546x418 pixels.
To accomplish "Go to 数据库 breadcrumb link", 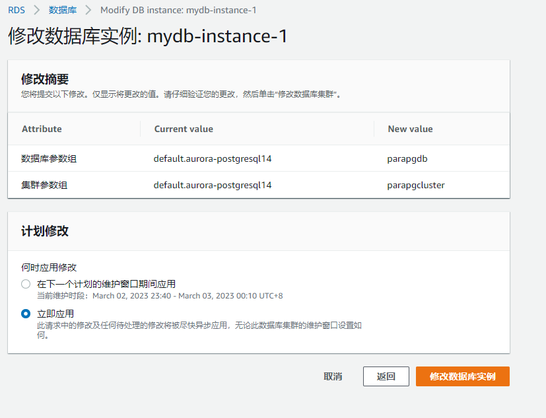I will [62, 10].
